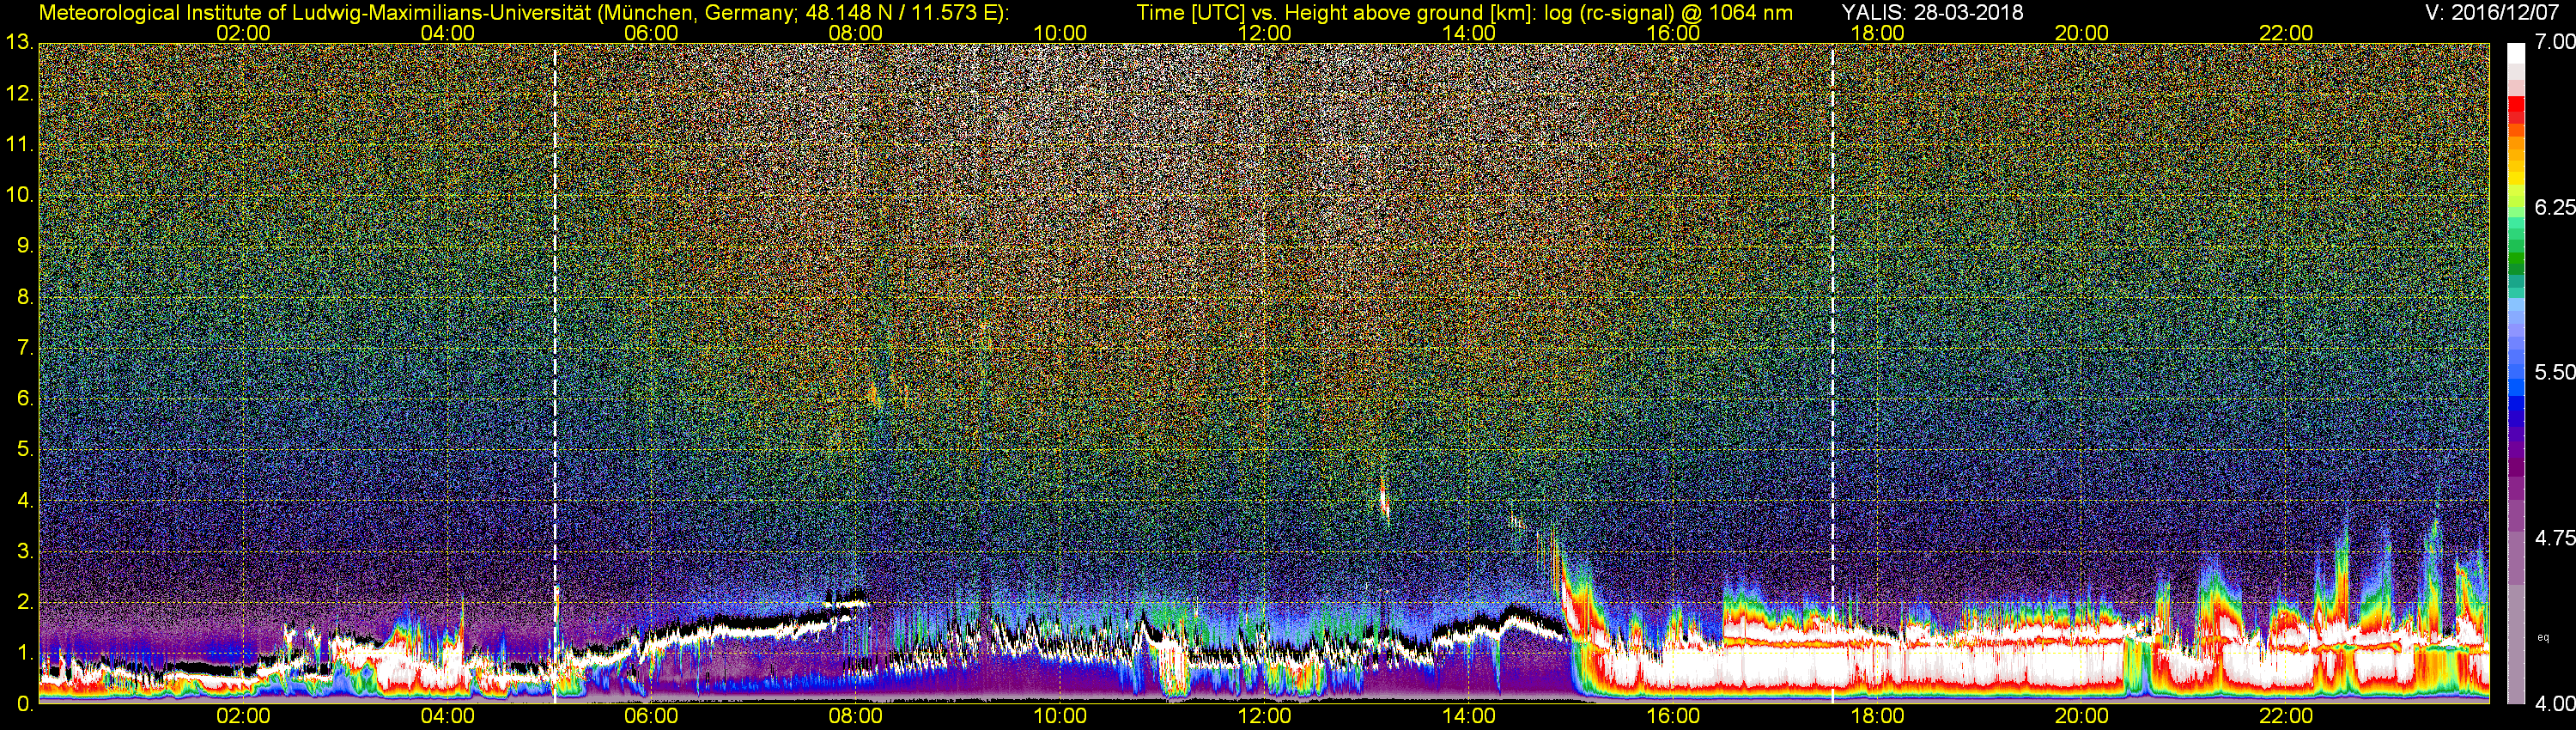
Task: Click the 10:00 label on the top time axis
Action: (1060, 33)
